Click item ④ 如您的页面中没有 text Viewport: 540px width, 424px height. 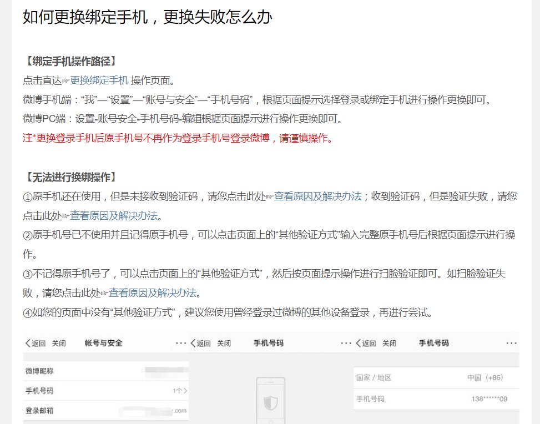click(x=228, y=312)
